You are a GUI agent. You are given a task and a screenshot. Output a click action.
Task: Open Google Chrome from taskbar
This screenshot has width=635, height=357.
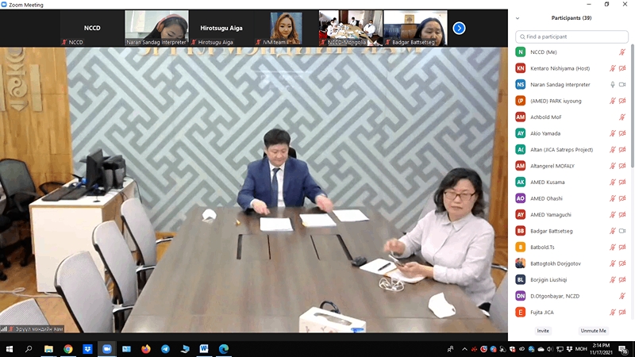68,349
